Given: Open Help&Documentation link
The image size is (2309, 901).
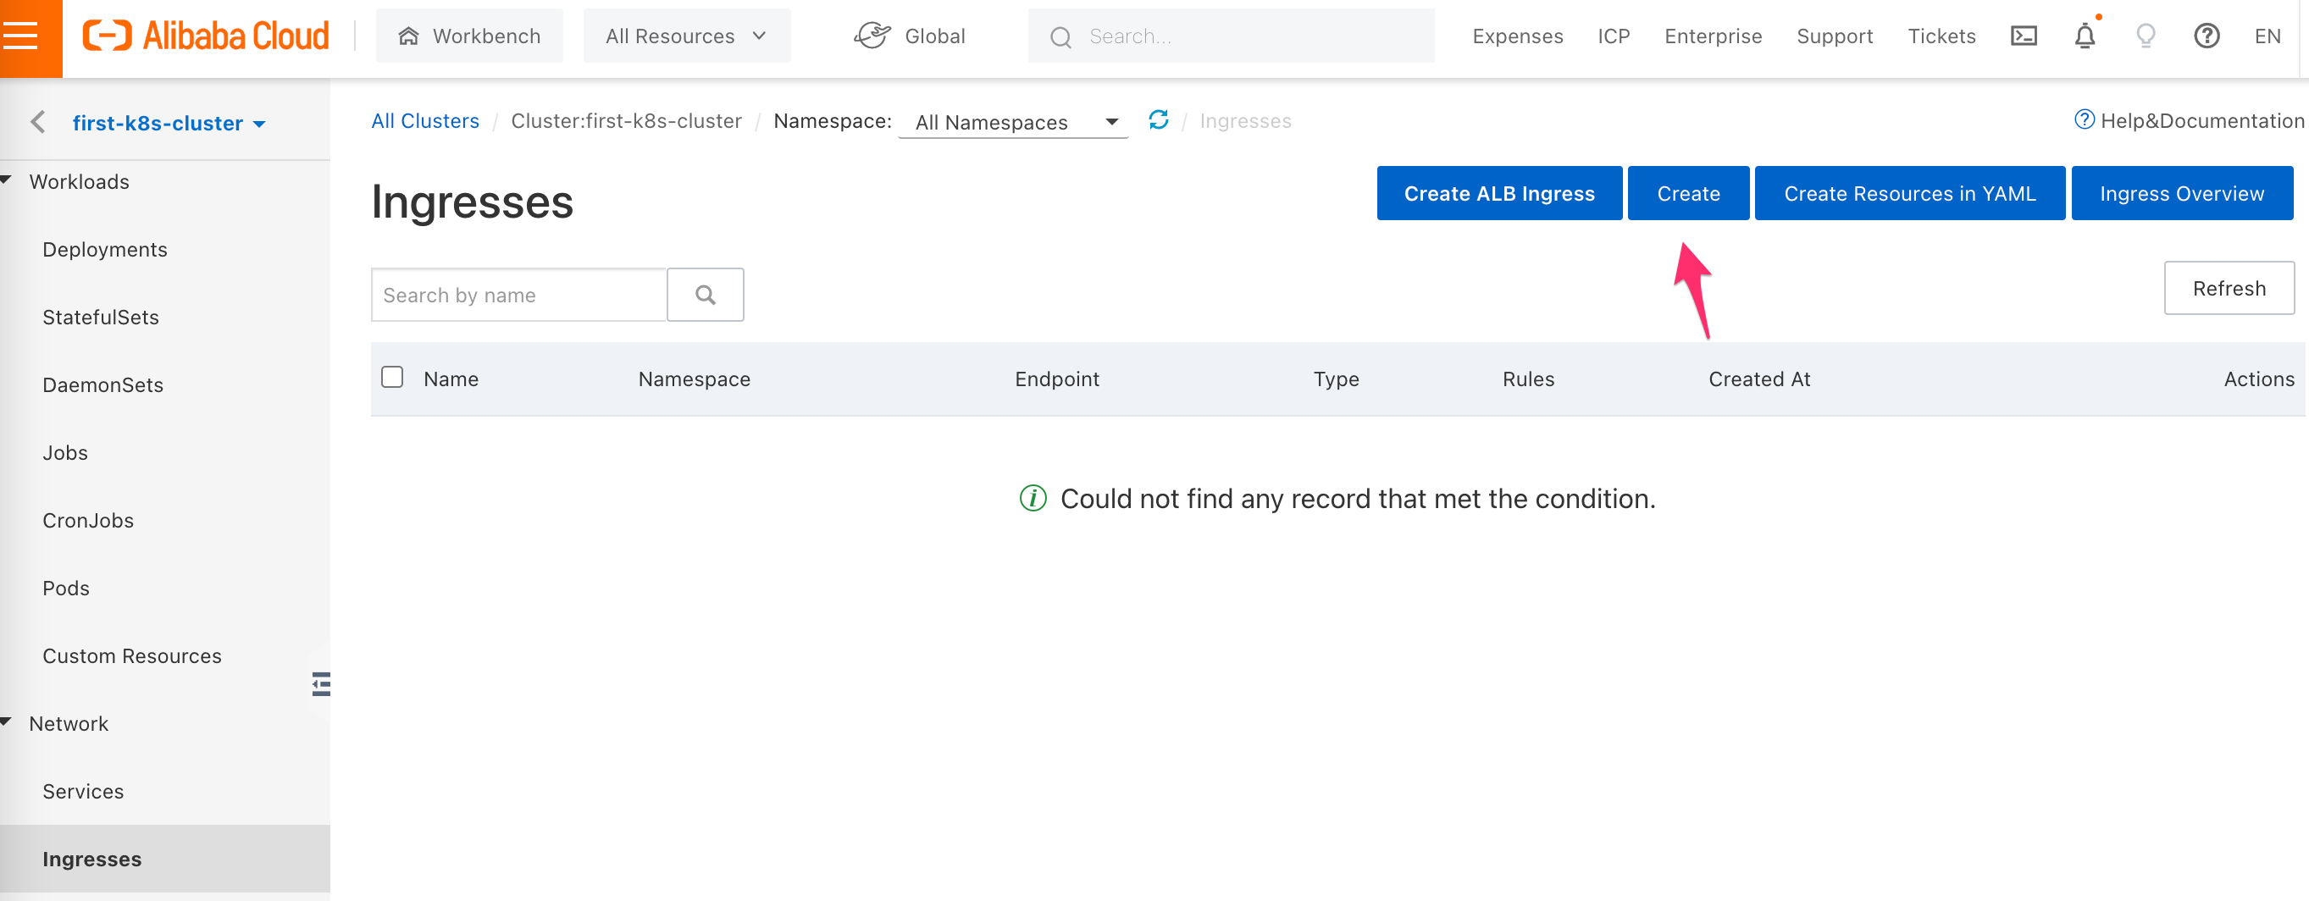Looking at the screenshot, I should (2189, 120).
